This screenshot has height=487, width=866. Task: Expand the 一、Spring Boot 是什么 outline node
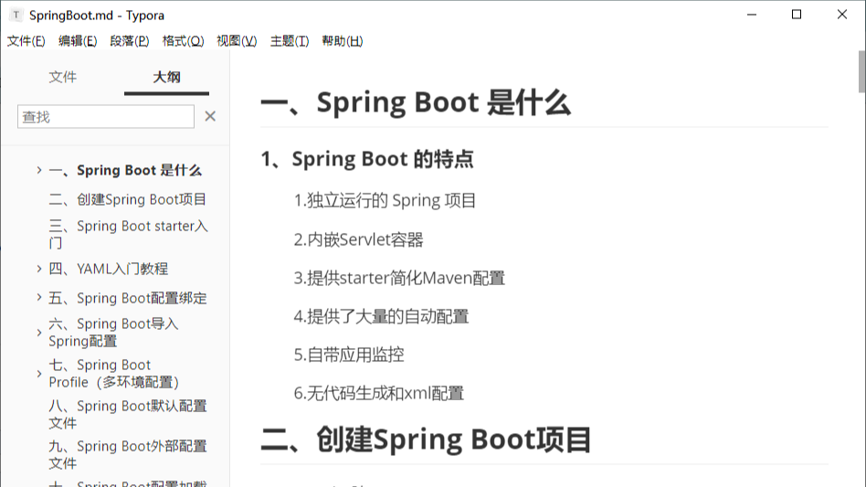(39, 170)
